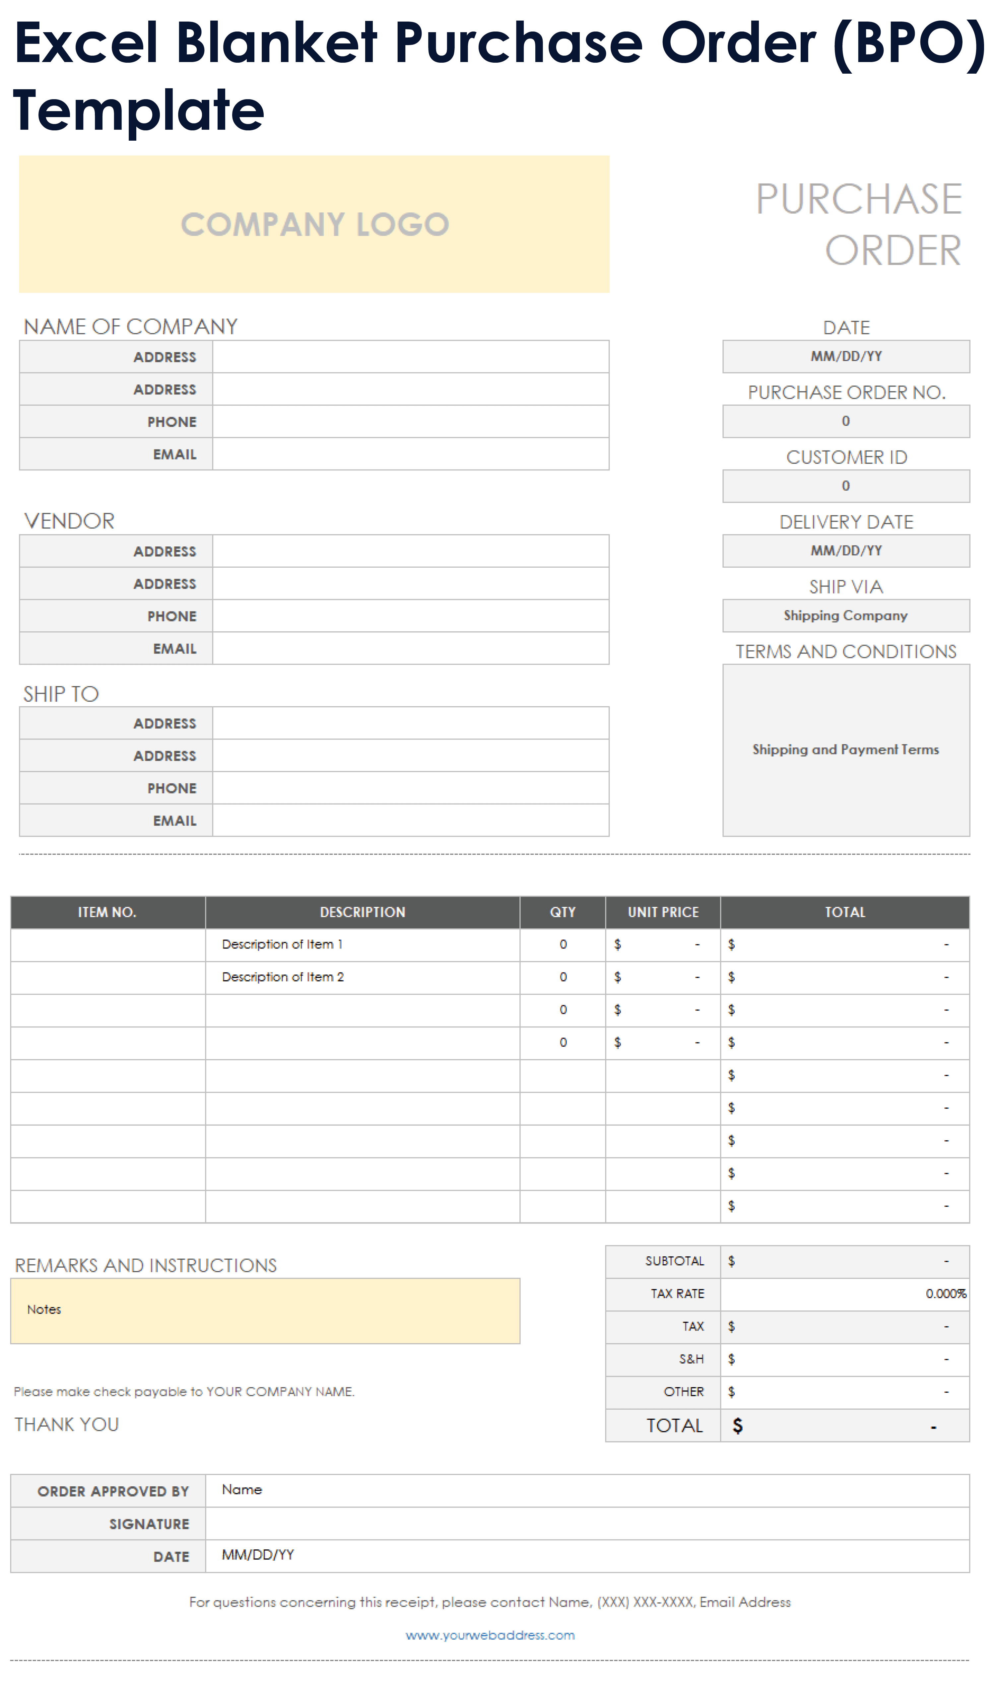Click the EMAIL field under Vendor
This screenshot has width=995, height=1692.
411,649
